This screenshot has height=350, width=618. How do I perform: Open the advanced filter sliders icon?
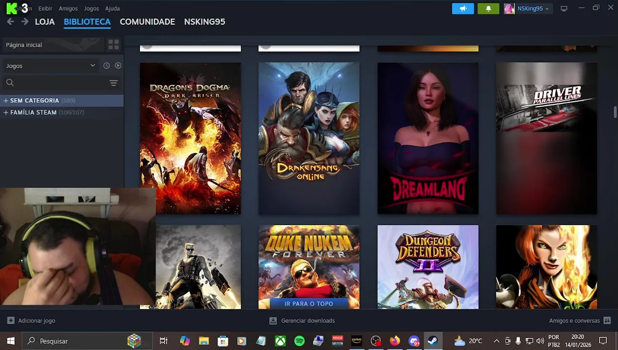point(113,83)
